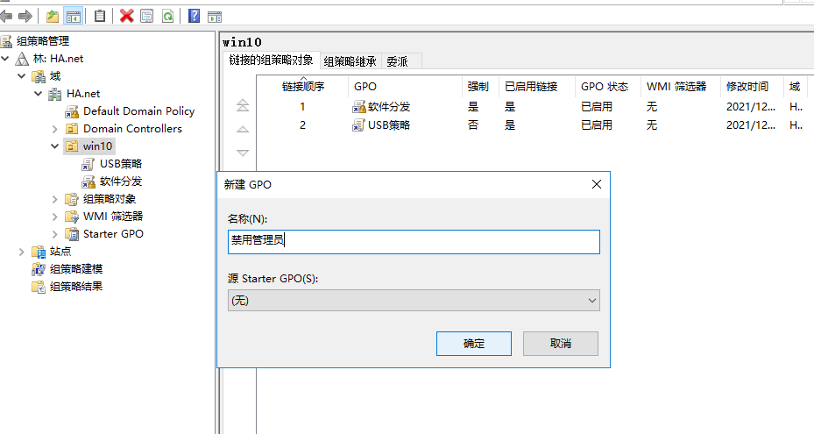Click the Back arrow in the toolbar

(7, 16)
